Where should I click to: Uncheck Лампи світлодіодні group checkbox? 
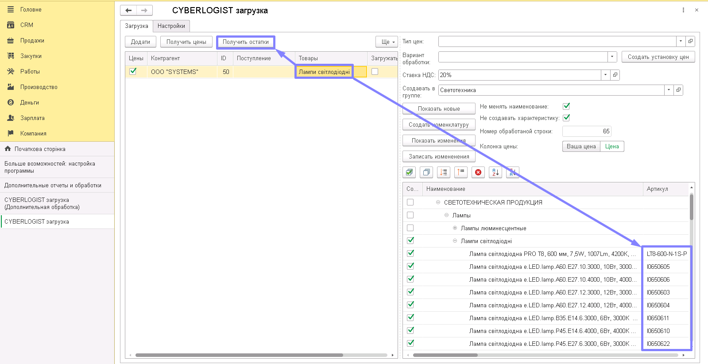coord(410,240)
